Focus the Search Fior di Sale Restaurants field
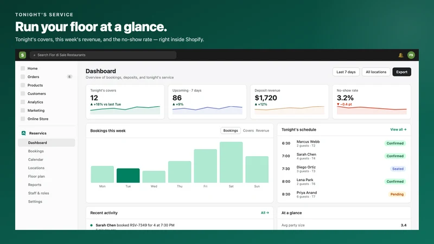 103,55
